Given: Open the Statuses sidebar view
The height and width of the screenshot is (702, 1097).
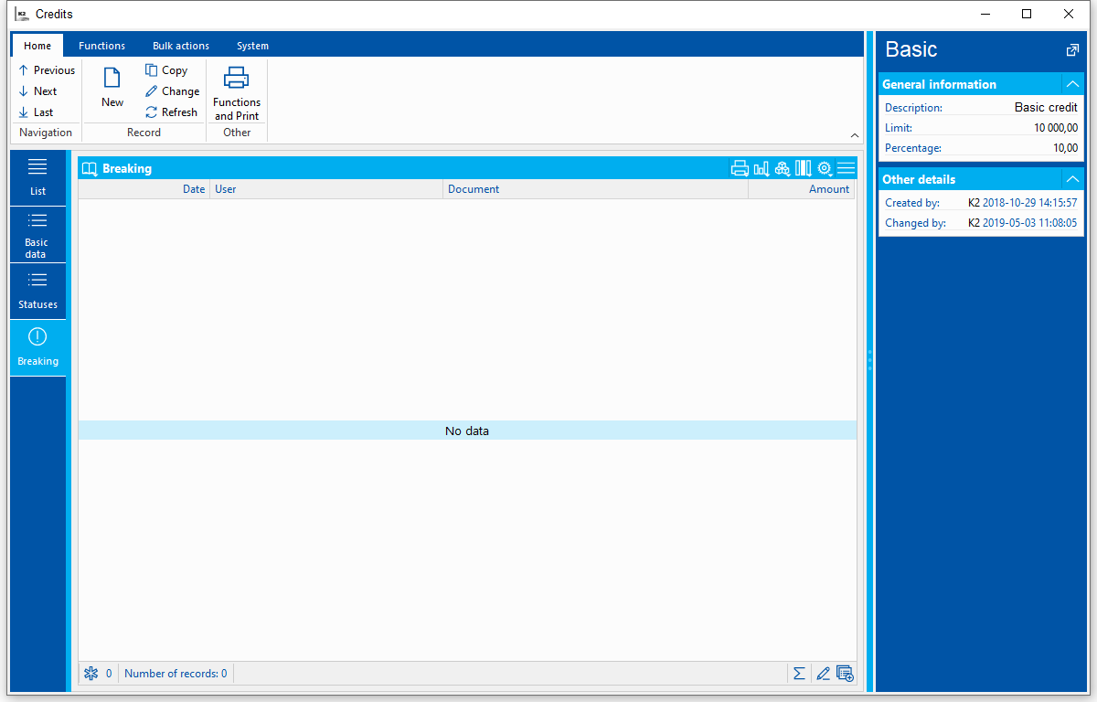Looking at the screenshot, I should [x=37, y=292].
